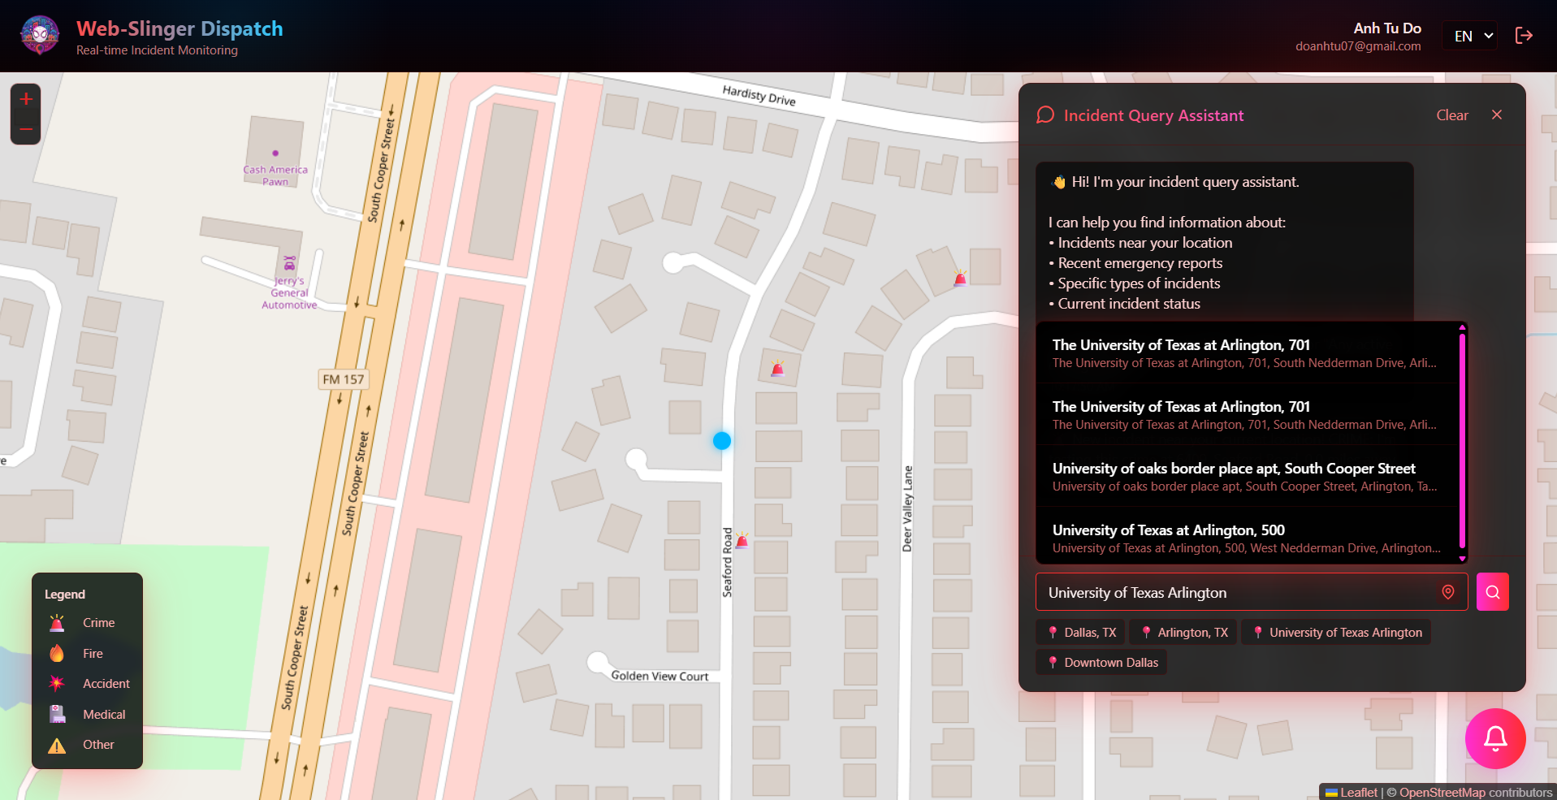Click the Golden View Court street label
The width and height of the screenshot is (1557, 800).
tap(660, 676)
